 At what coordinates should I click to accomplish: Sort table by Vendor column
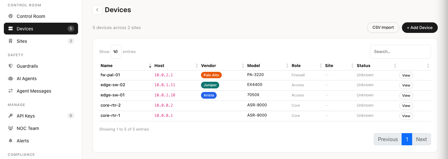223,65
